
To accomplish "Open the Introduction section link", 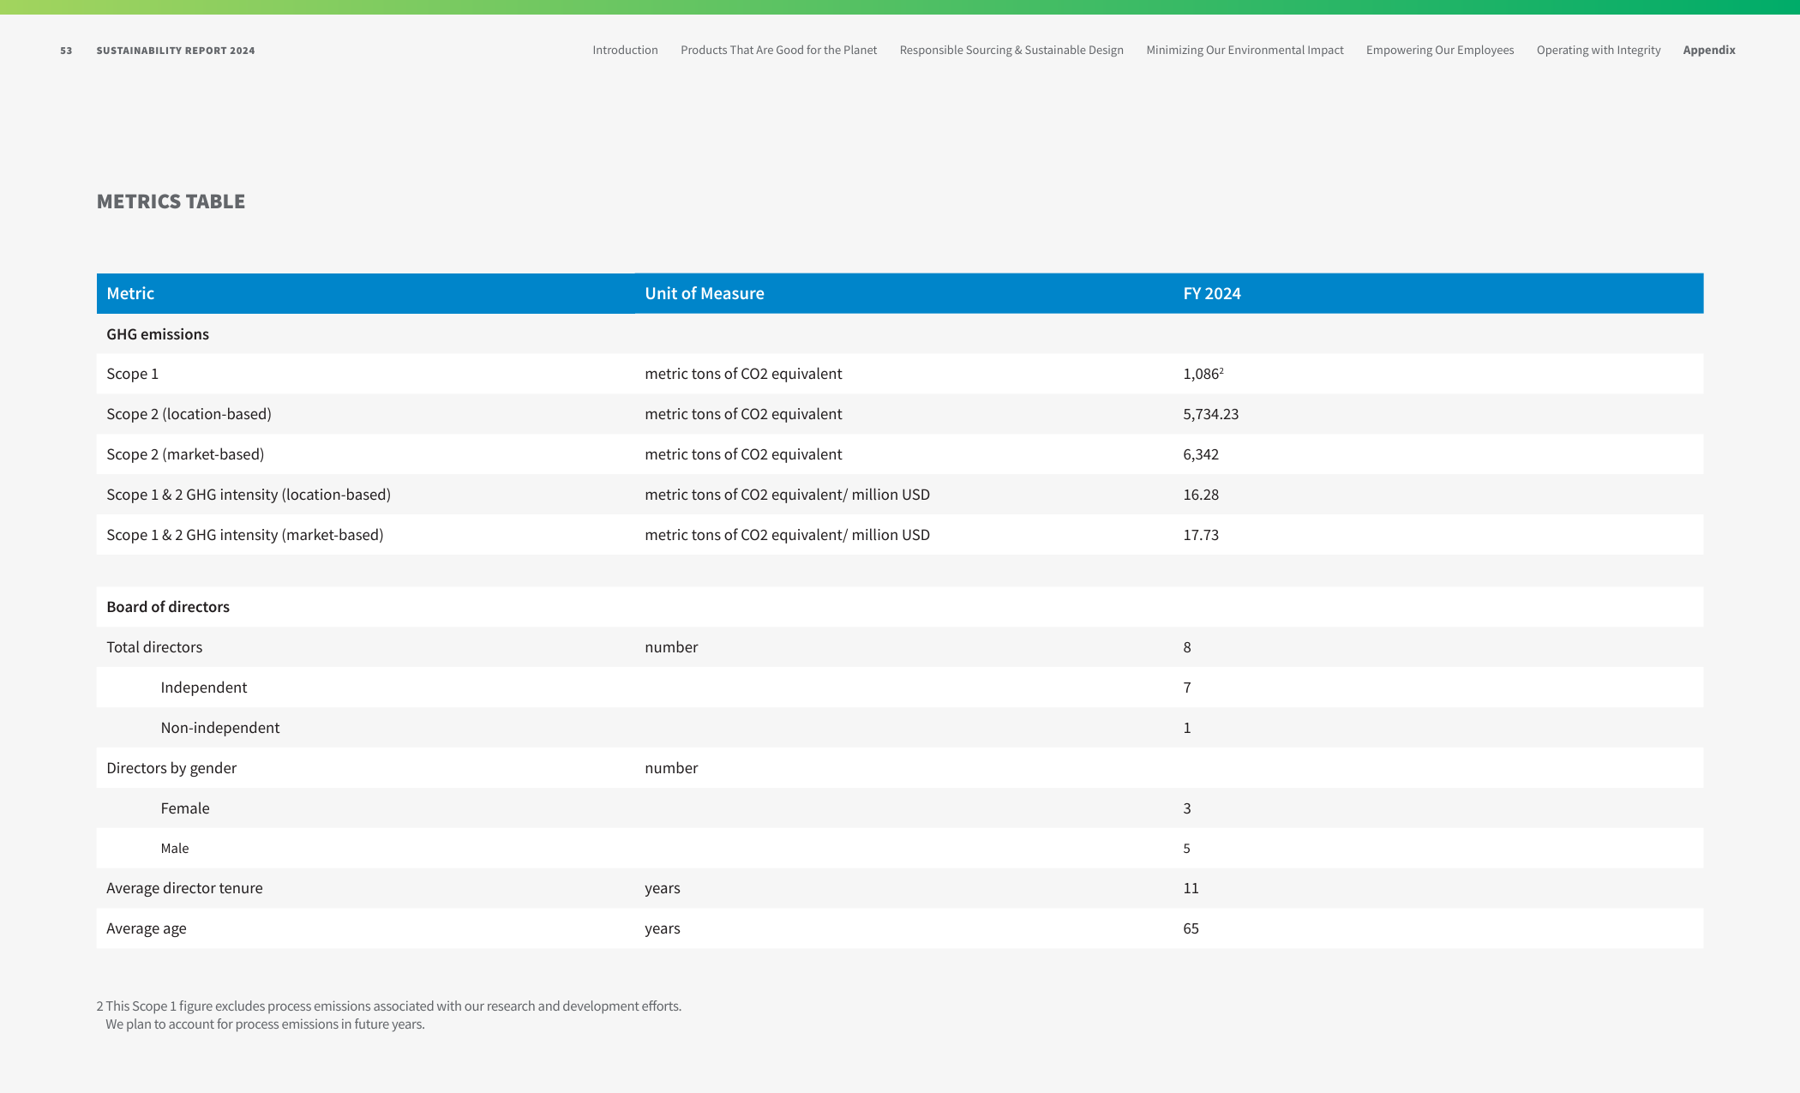I will tap(625, 50).
